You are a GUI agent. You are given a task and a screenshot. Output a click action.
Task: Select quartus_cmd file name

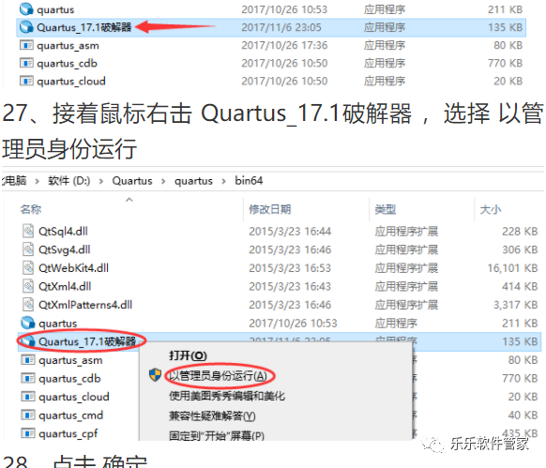[70, 415]
